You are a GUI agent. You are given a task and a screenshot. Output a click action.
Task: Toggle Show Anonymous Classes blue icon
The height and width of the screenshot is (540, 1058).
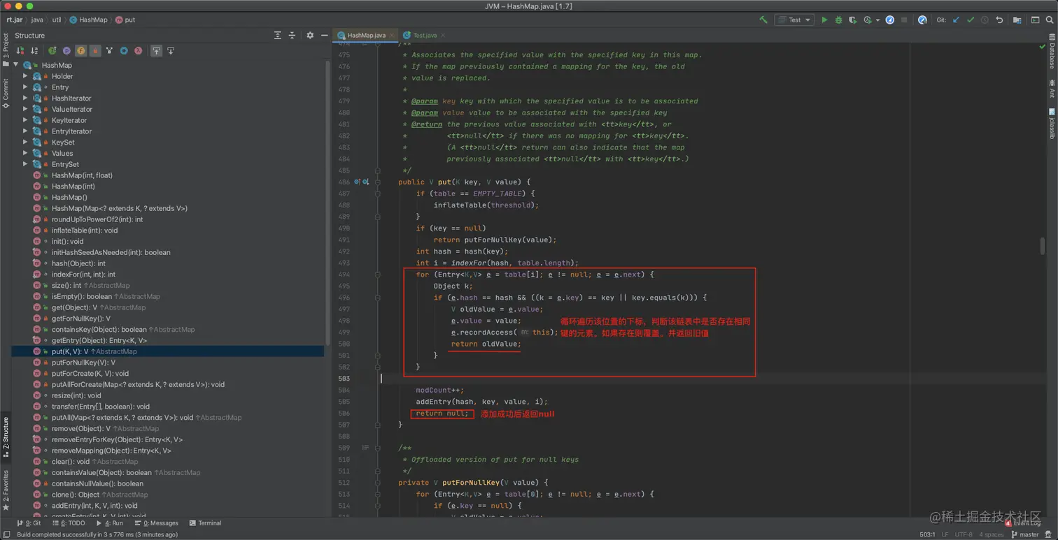(124, 51)
